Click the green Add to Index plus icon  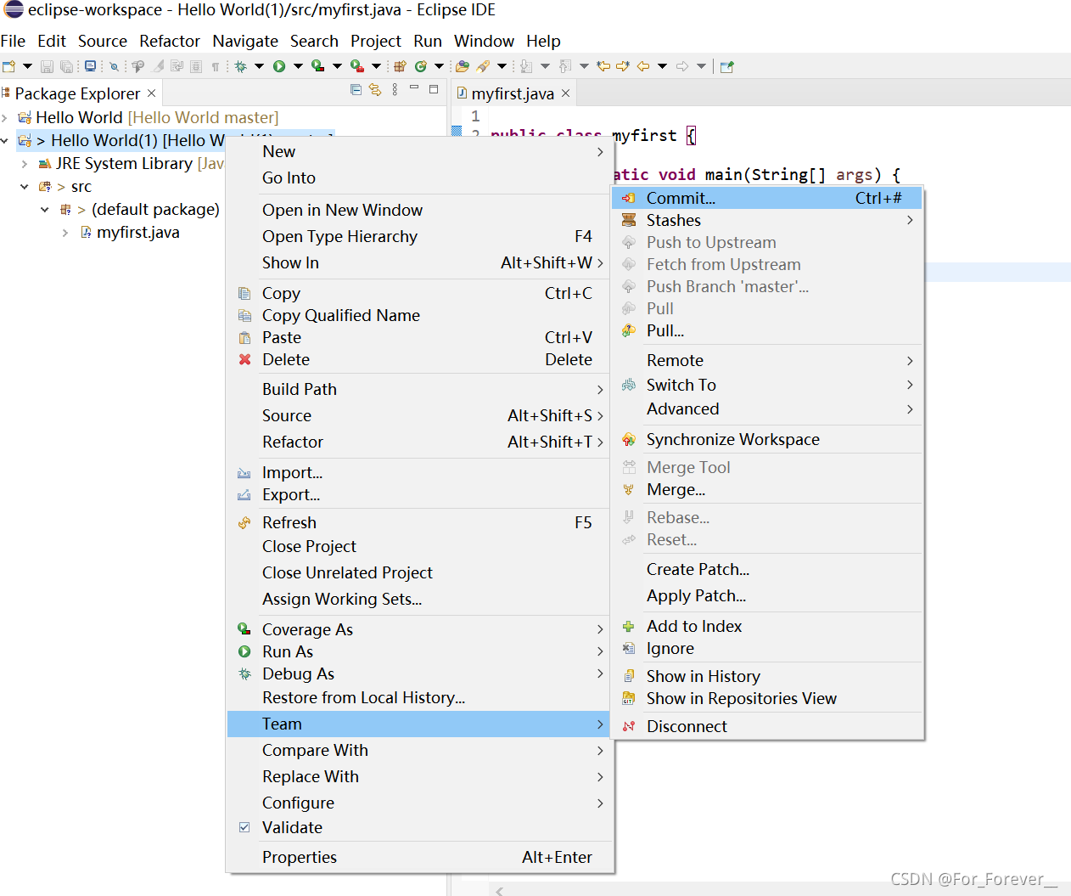click(x=629, y=626)
